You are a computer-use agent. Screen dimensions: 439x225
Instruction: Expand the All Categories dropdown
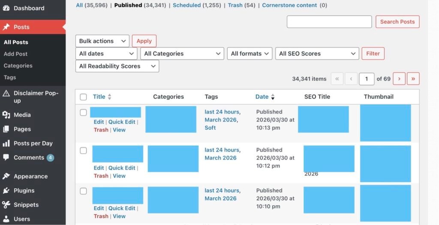point(182,53)
